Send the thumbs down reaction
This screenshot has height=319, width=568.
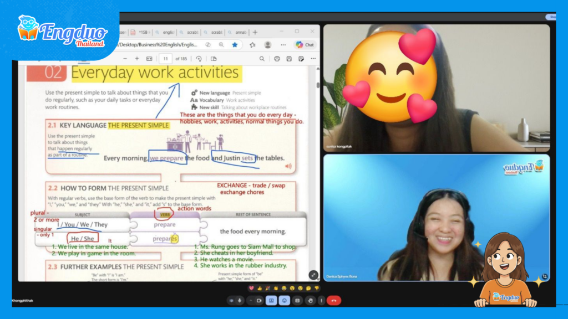click(x=317, y=288)
